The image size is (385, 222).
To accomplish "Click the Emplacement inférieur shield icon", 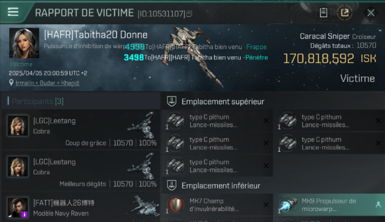I will coord(171,186).
